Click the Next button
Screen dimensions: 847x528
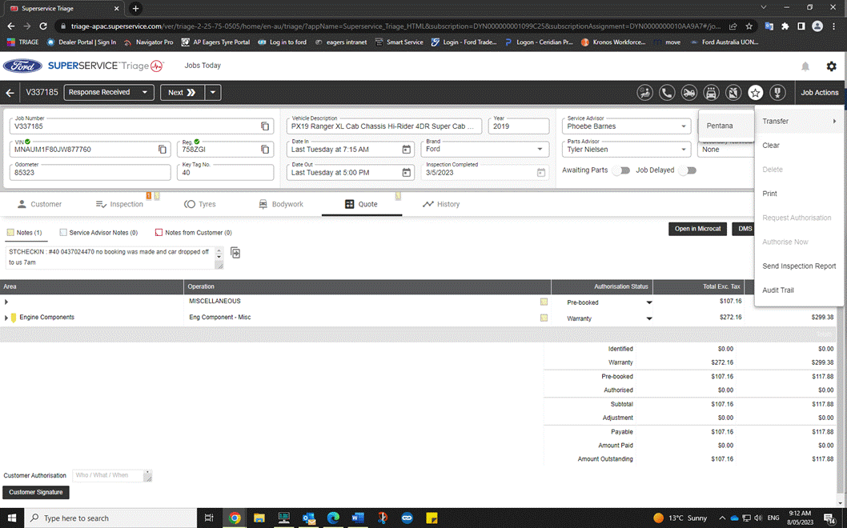click(x=182, y=92)
